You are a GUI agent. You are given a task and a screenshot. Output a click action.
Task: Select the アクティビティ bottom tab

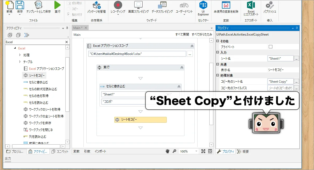[38, 151]
